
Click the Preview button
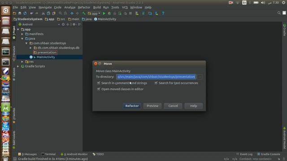pos(152,106)
